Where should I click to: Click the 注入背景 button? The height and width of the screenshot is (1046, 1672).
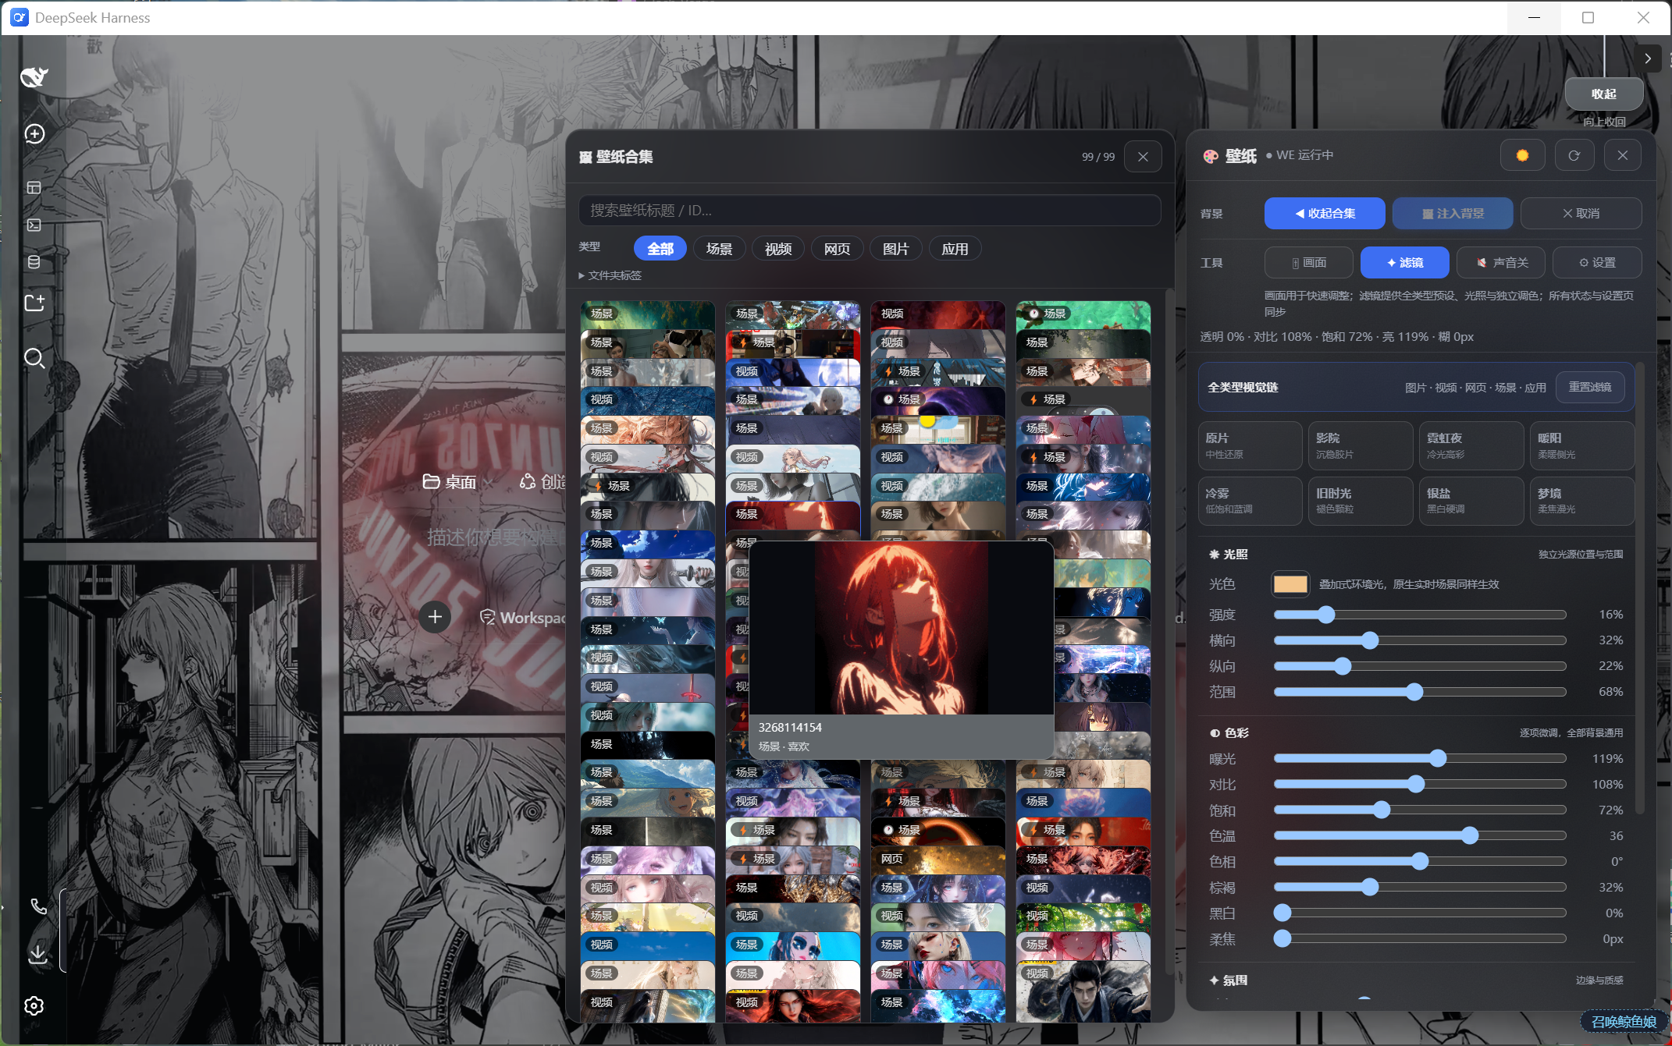click(x=1453, y=214)
